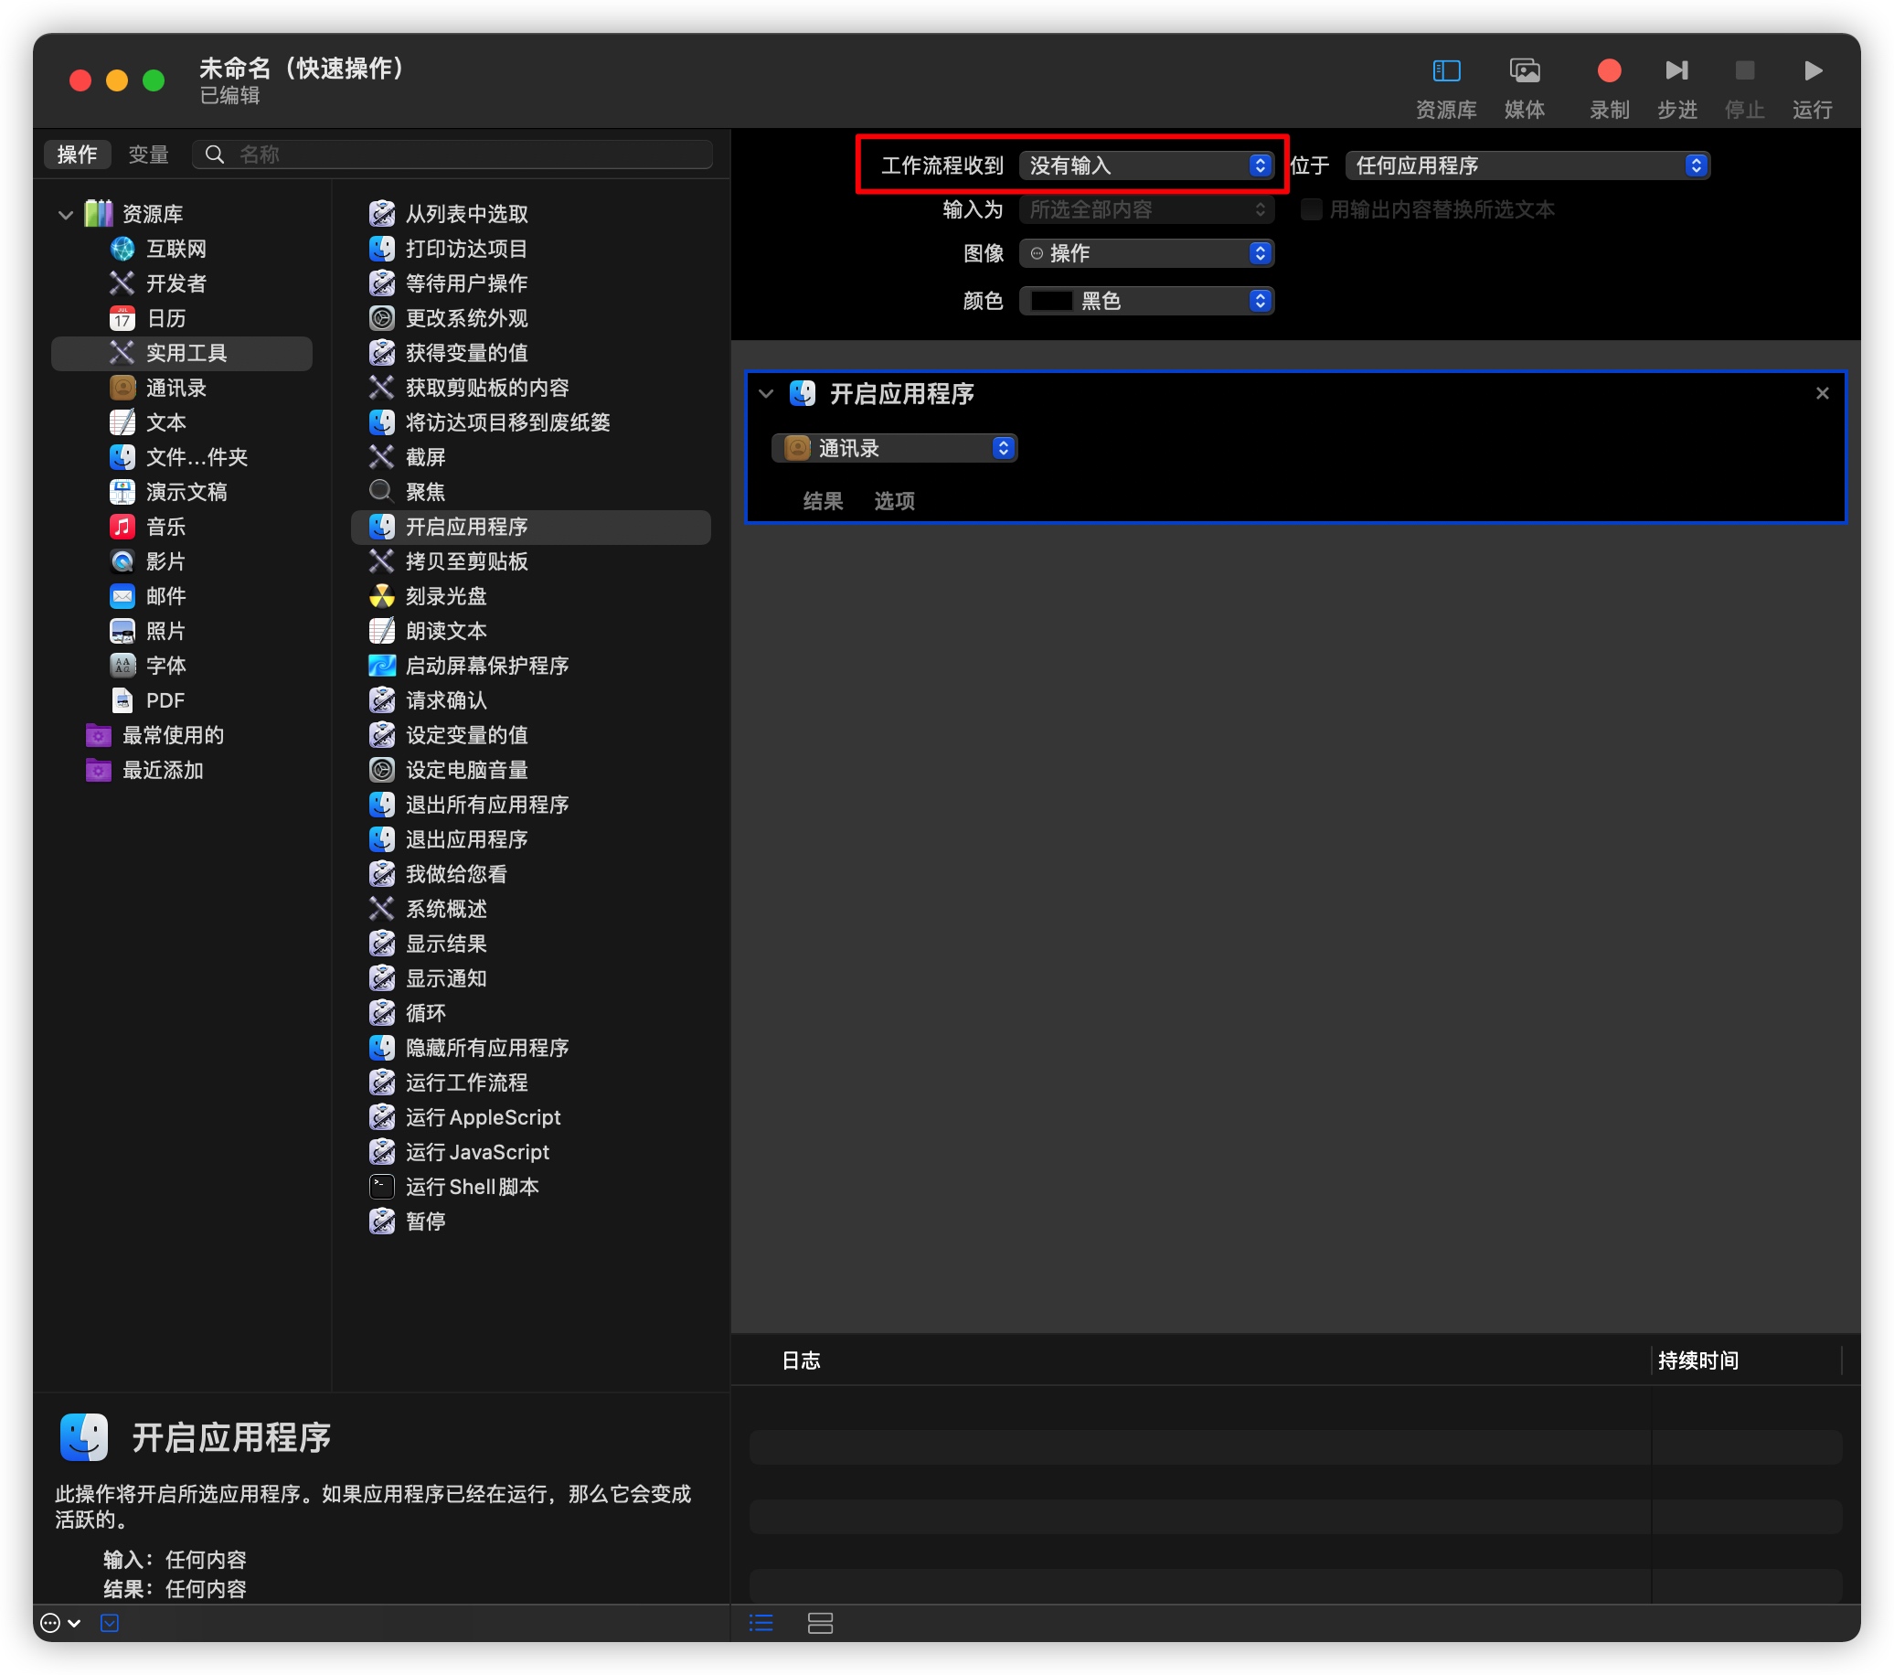The width and height of the screenshot is (1894, 1675).
Task: Select the Burn Disc (刻录光盘) action
Action: click(x=446, y=596)
